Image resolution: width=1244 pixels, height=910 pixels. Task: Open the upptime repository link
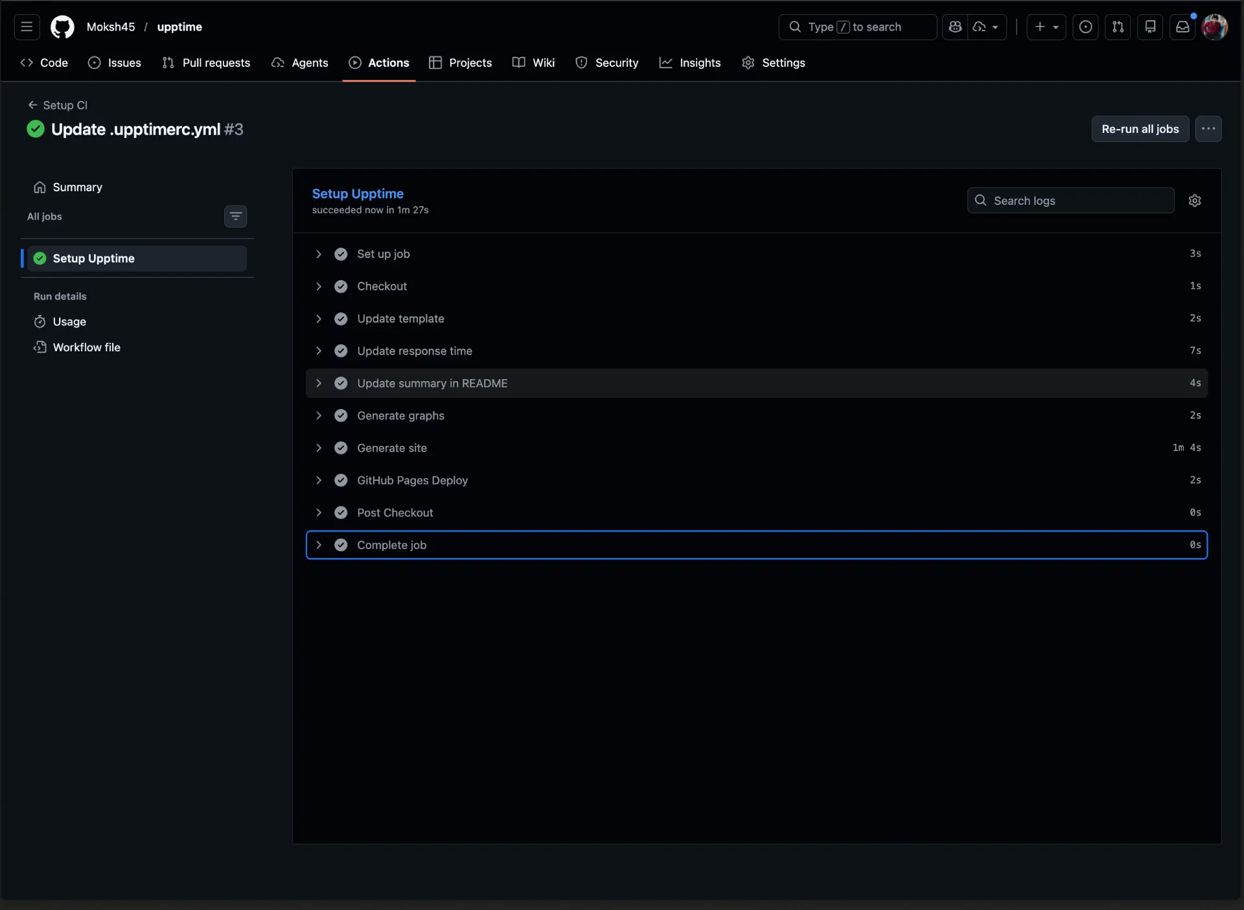click(x=179, y=27)
